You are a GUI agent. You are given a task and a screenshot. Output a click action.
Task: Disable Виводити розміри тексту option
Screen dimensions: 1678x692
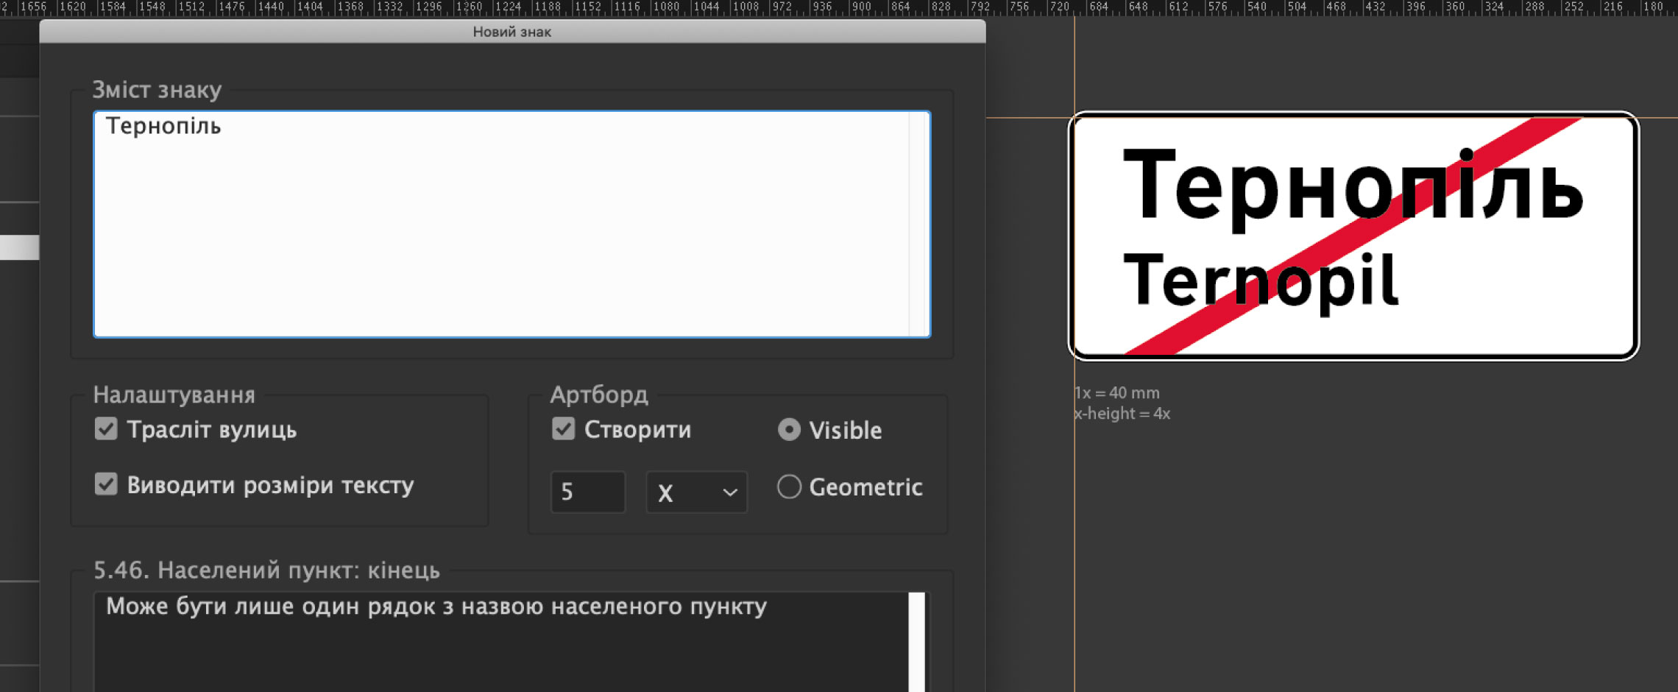tap(105, 484)
